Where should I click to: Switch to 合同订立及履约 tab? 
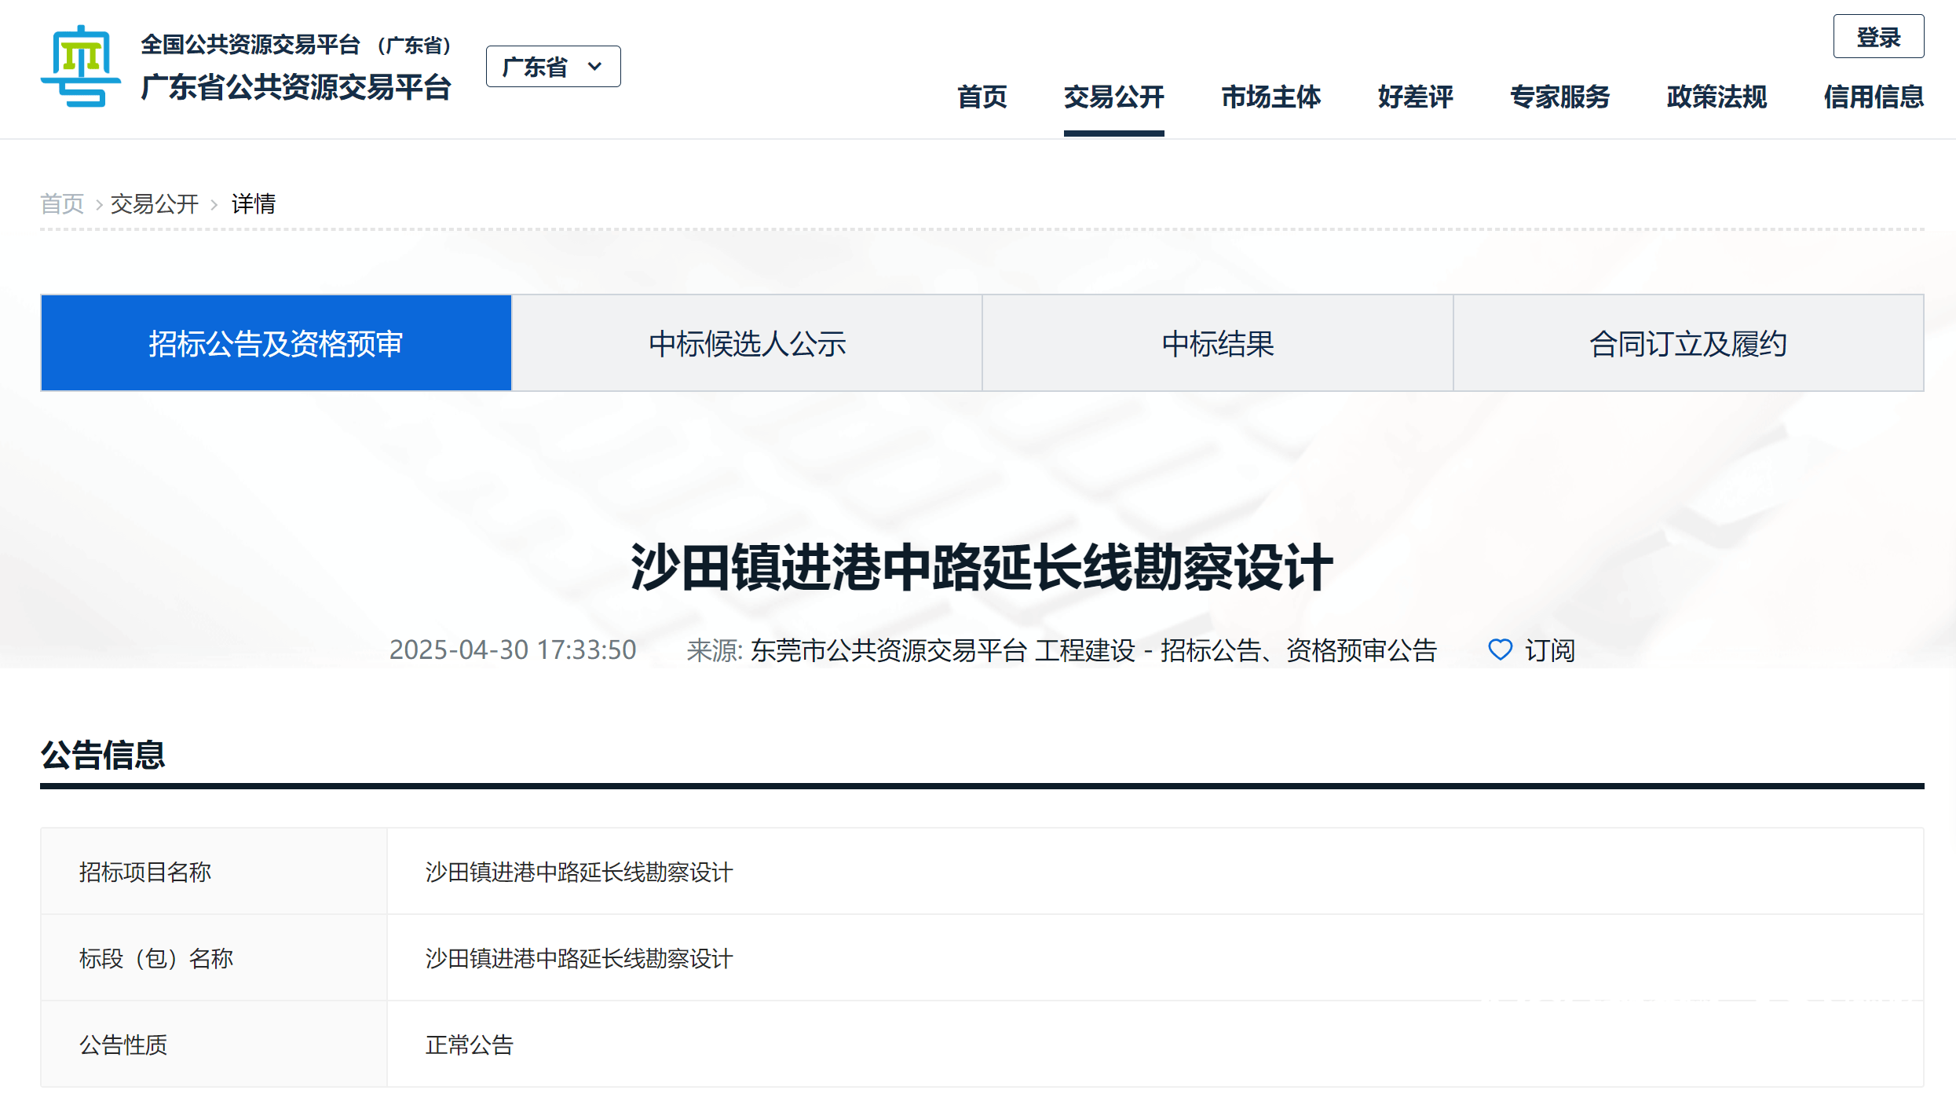pos(1688,343)
